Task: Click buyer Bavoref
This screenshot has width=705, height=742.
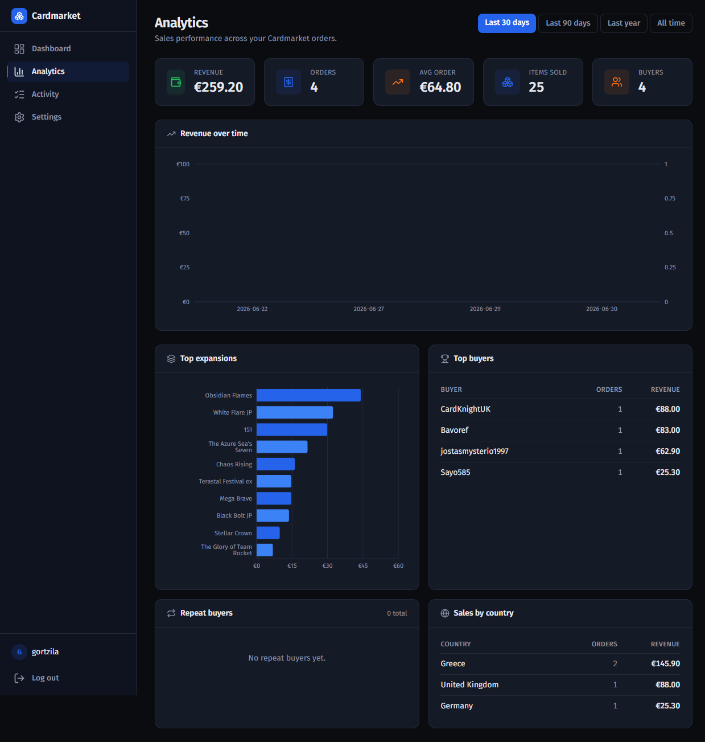Action: 455,431
